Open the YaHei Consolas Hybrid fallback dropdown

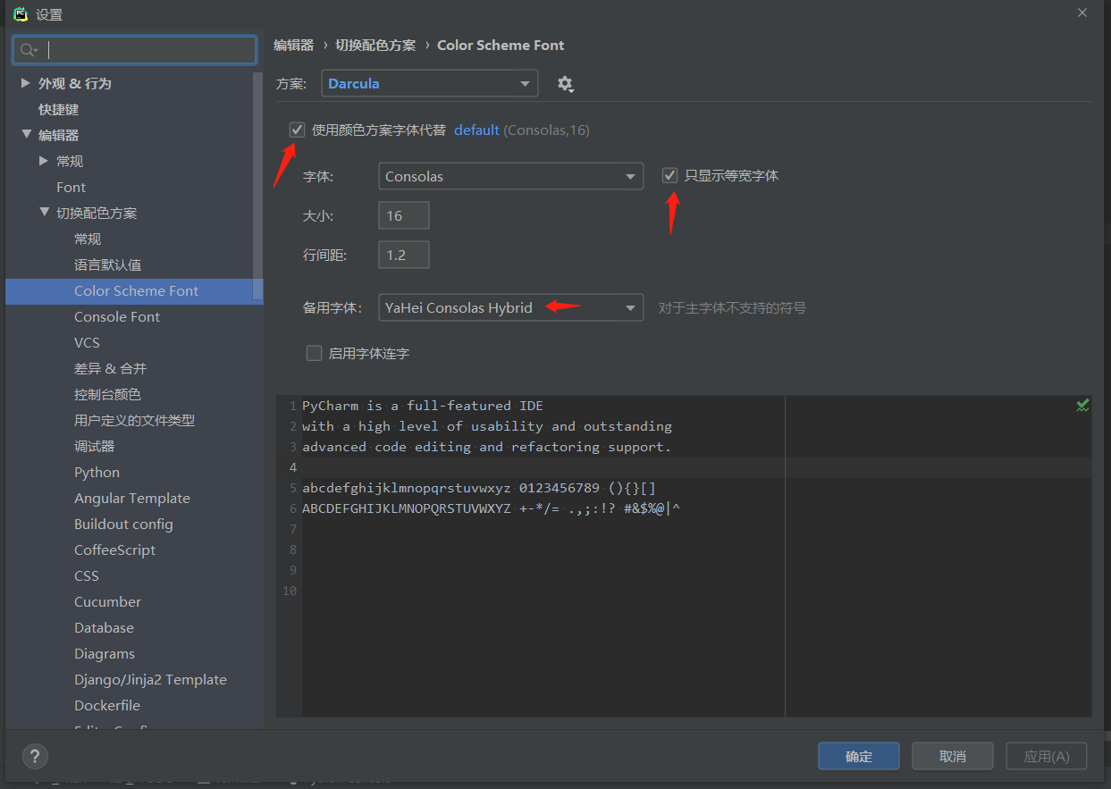point(510,307)
